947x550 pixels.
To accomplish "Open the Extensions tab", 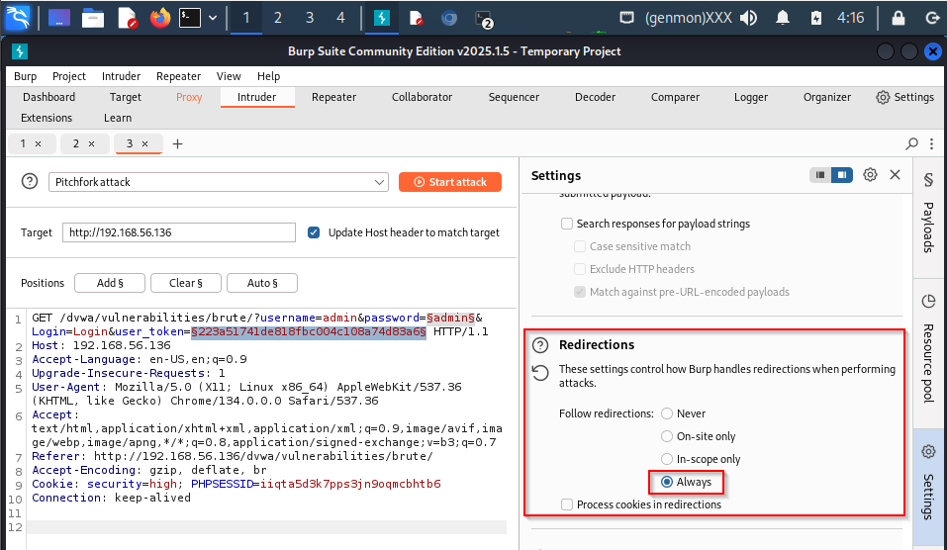I will pyautogui.click(x=47, y=118).
